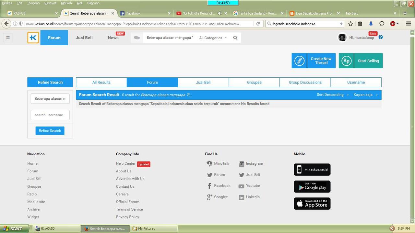Expand the system tray arrow
415x233 pixels.
tap(392, 228)
